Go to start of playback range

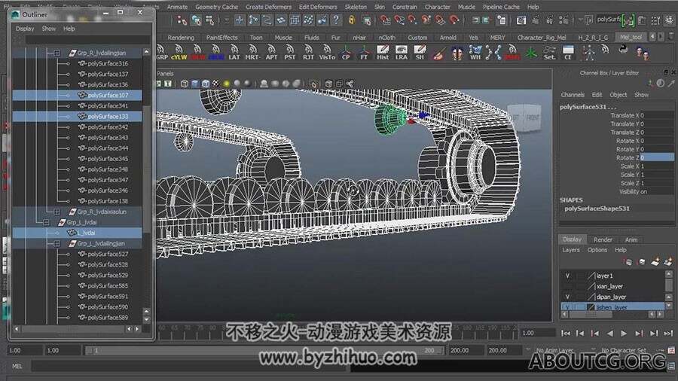tap(566, 334)
